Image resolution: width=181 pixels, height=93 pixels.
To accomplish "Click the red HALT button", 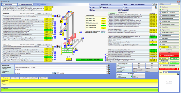I will [169, 53].
